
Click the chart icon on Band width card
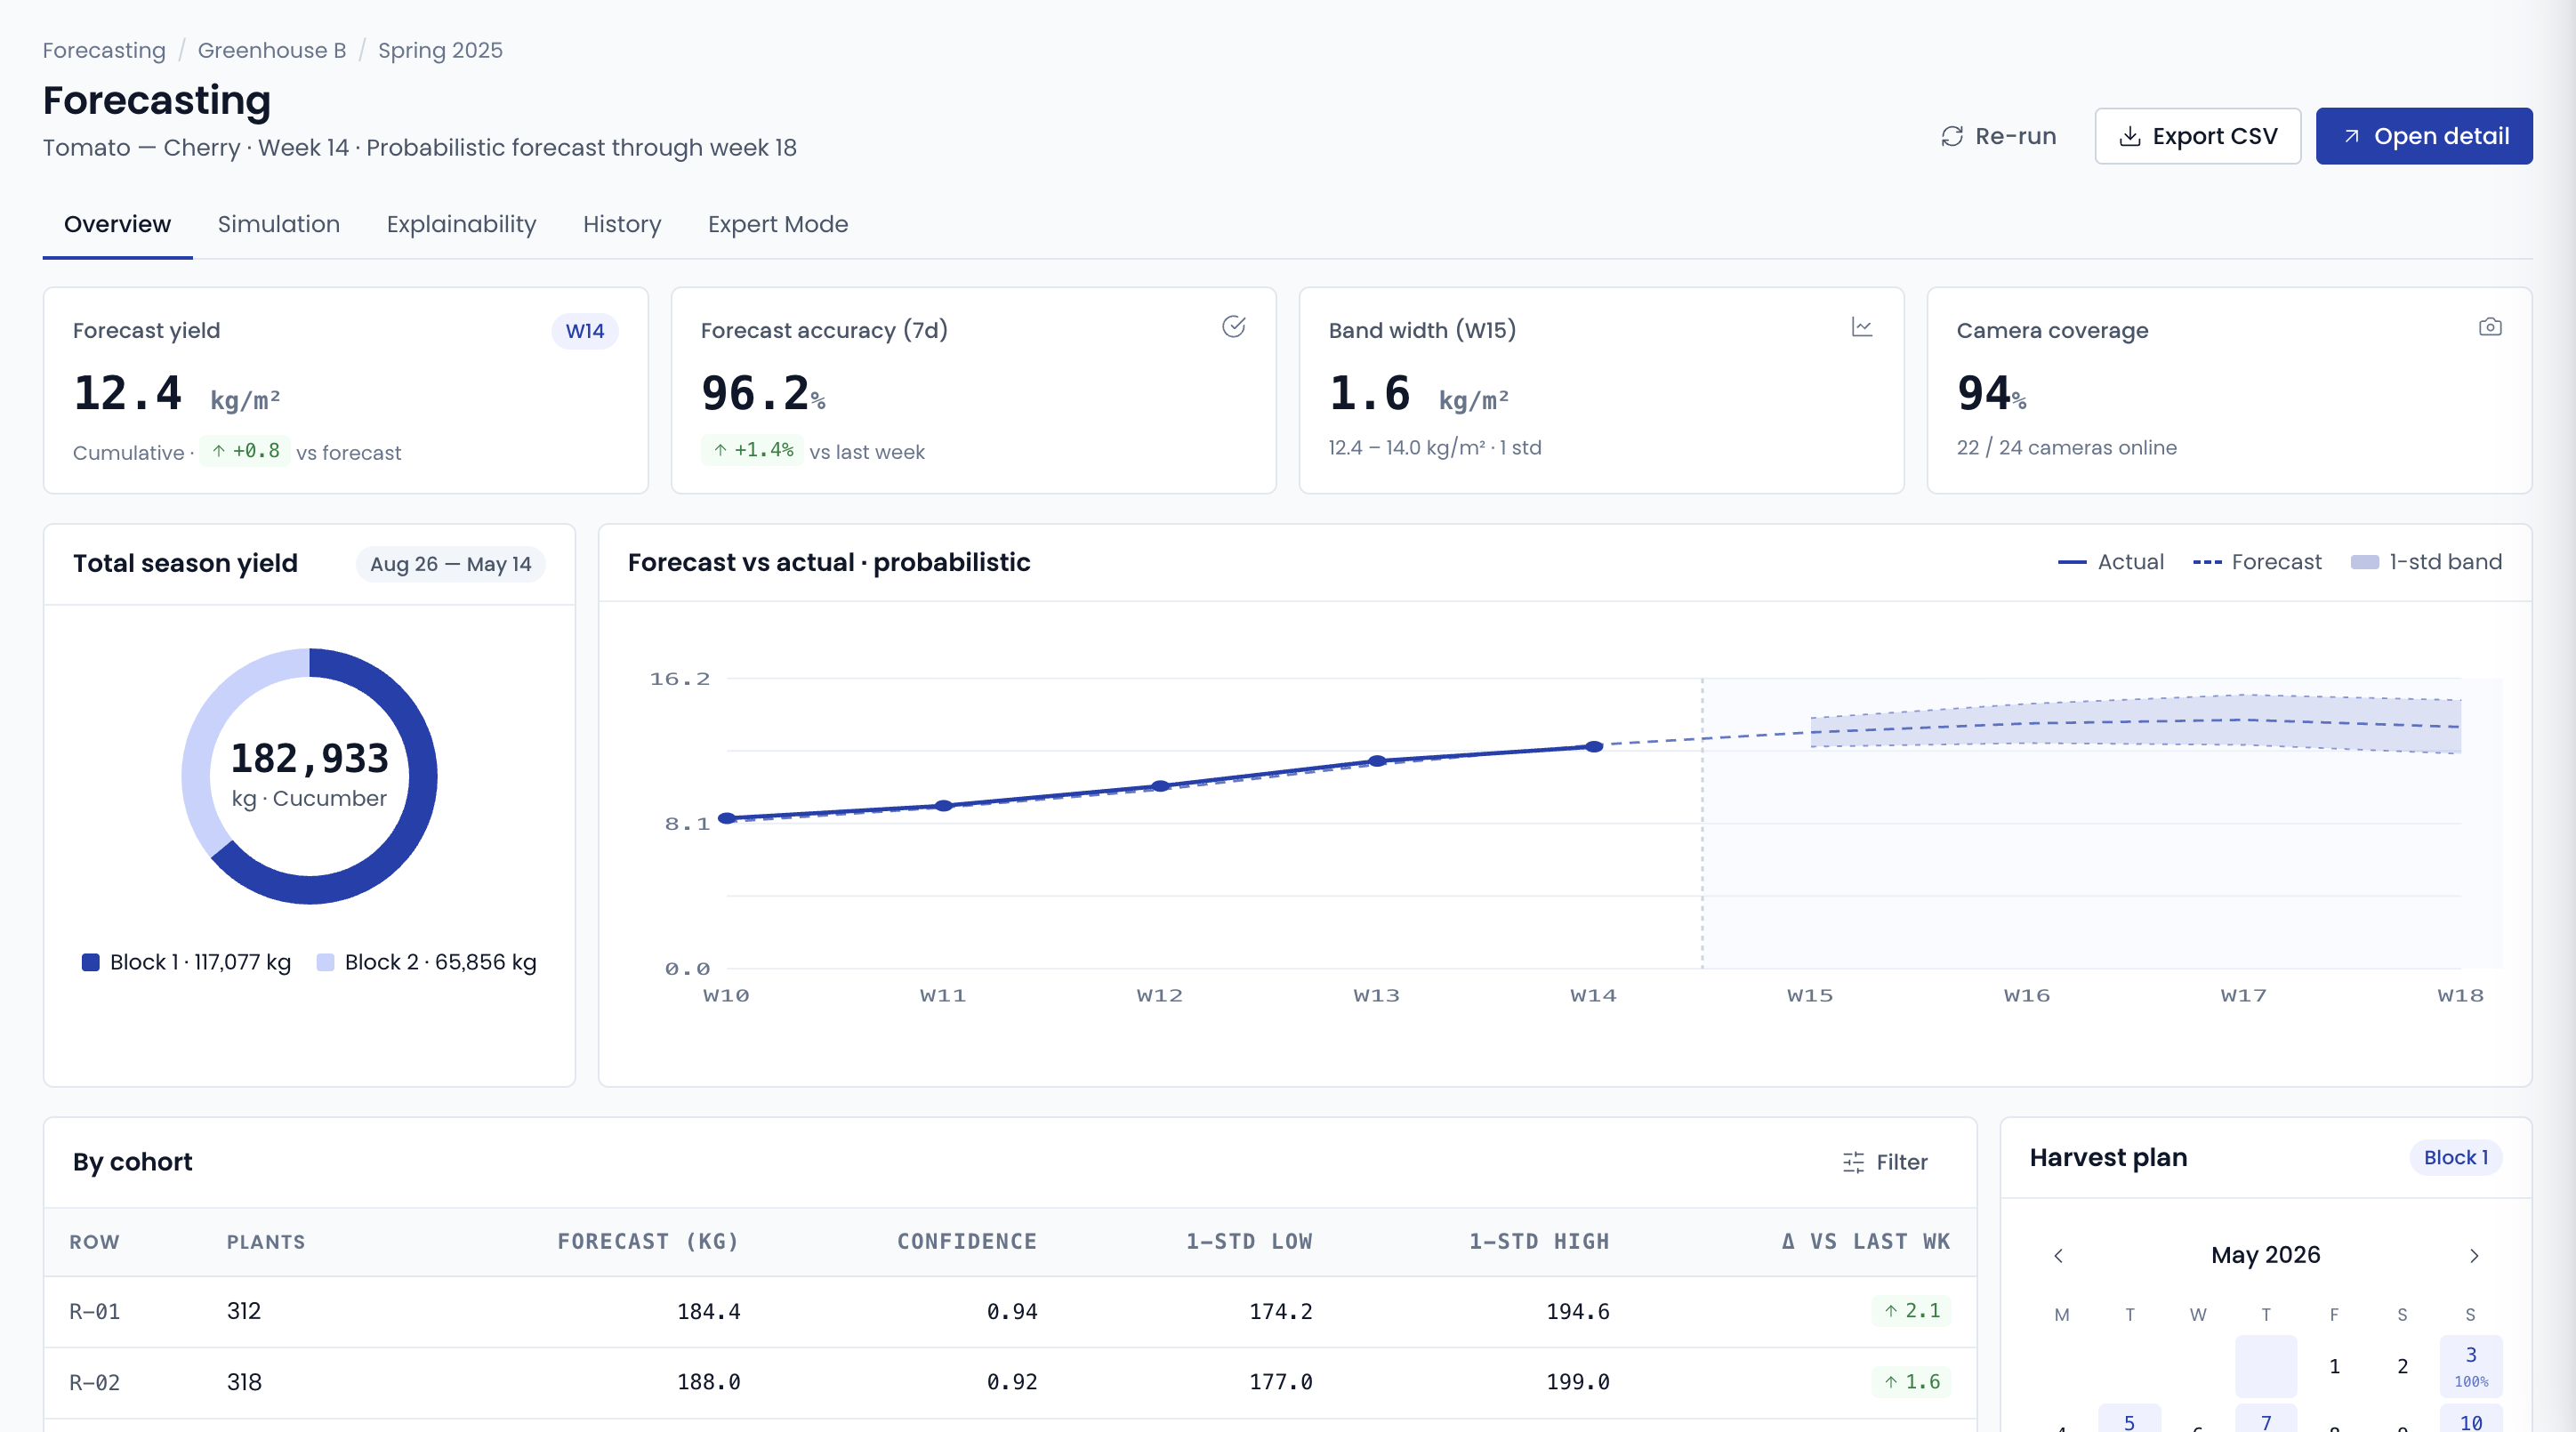tap(1861, 327)
